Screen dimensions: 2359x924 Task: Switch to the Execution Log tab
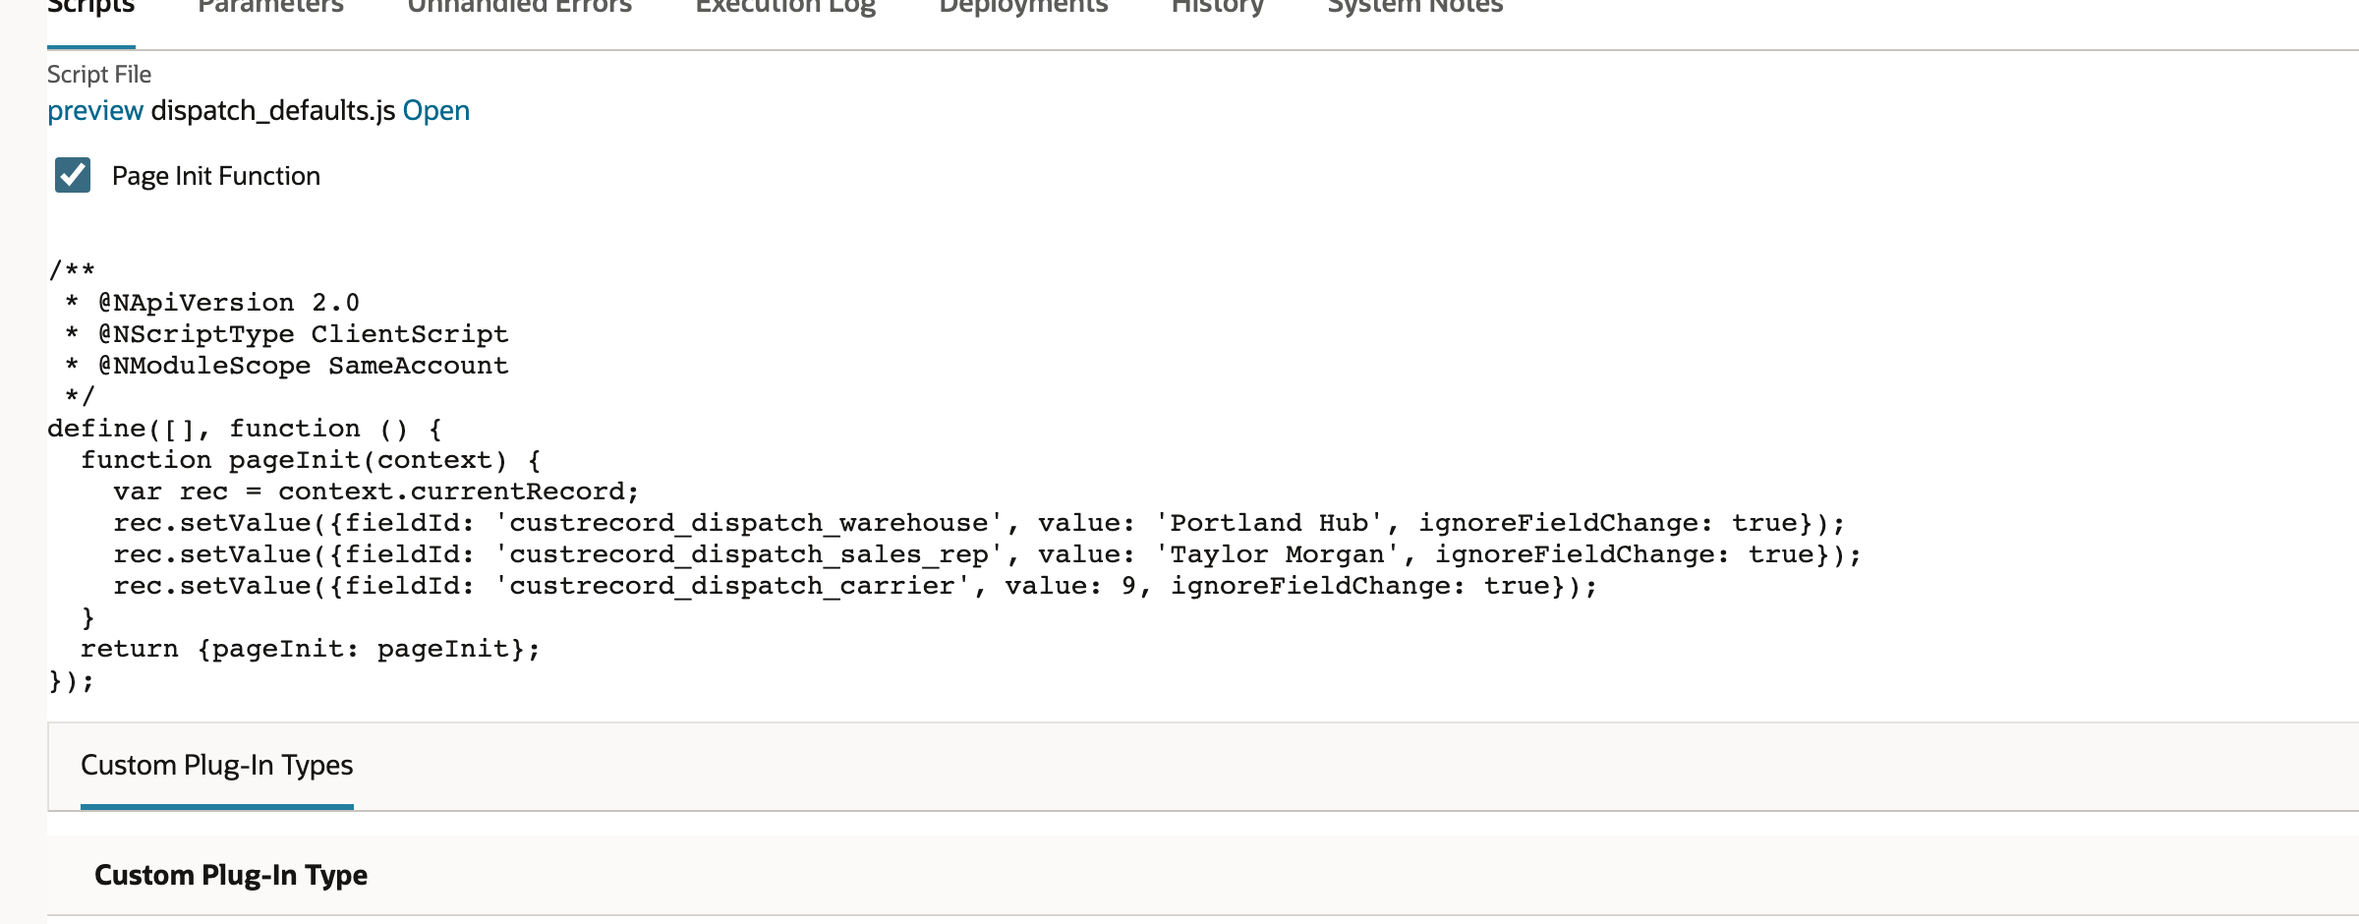pos(785,8)
